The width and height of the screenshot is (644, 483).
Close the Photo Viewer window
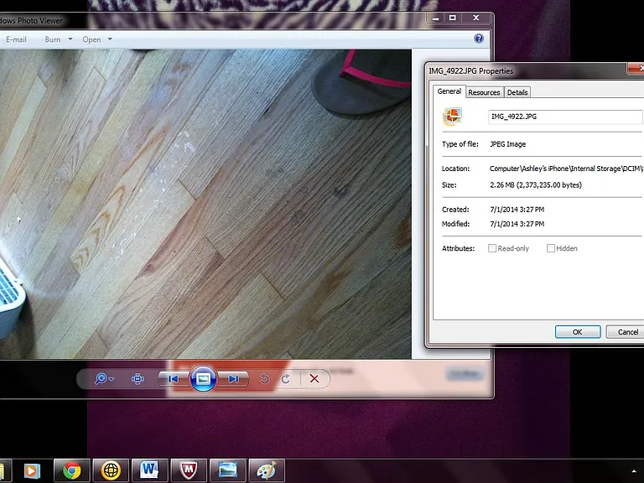tap(476, 18)
